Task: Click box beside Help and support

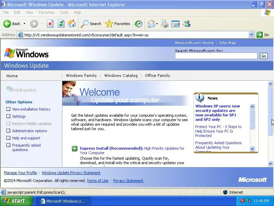Action: 8,138
